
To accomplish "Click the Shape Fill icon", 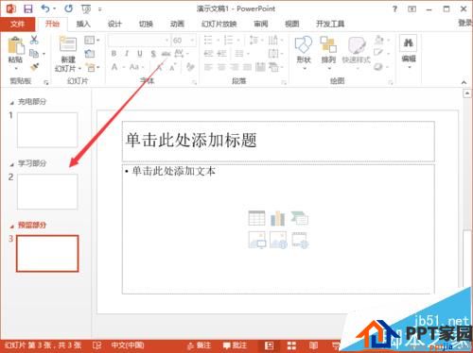I will (x=379, y=40).
